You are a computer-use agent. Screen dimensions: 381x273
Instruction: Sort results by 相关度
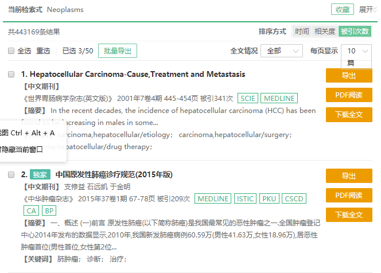pyautogui.click(x=325, y=32)
